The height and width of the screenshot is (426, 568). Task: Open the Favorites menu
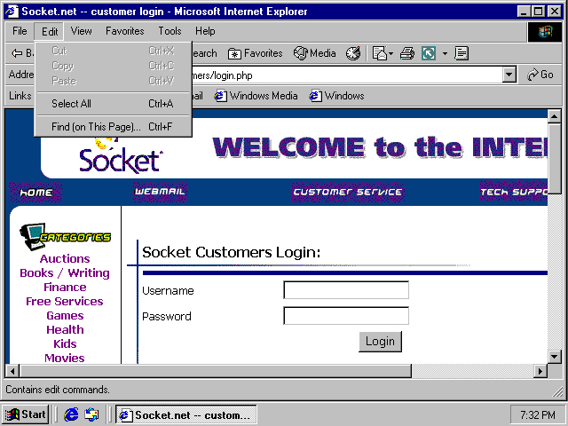coord(124,31)
